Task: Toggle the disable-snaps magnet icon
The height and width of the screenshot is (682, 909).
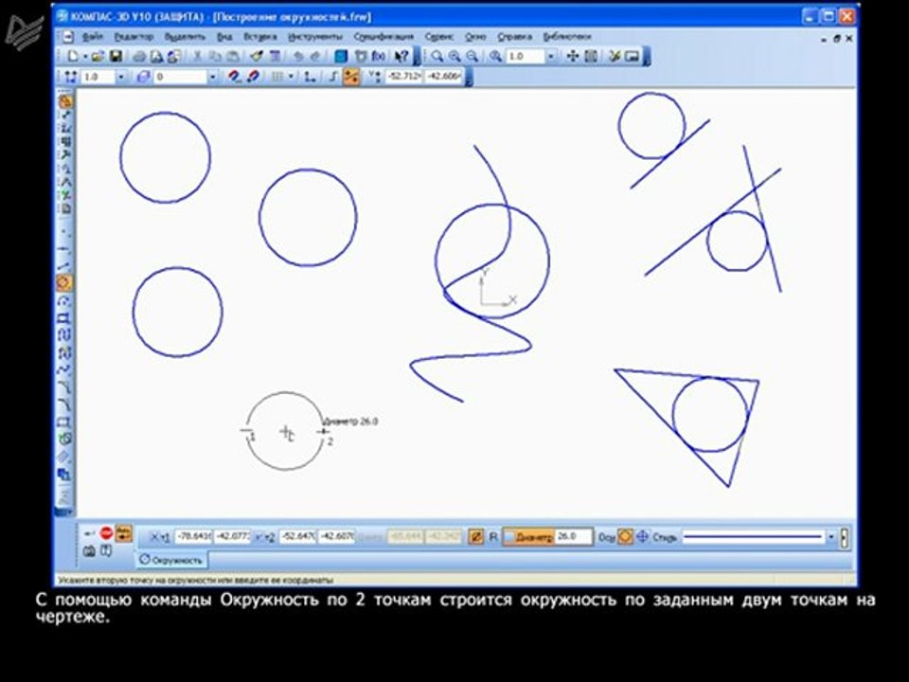Action: (253, 77)
